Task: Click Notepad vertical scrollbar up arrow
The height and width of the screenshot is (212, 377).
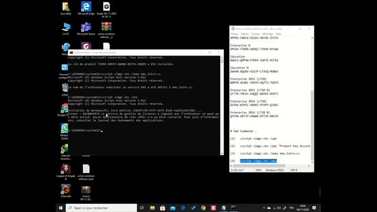Action: point(312,38)
